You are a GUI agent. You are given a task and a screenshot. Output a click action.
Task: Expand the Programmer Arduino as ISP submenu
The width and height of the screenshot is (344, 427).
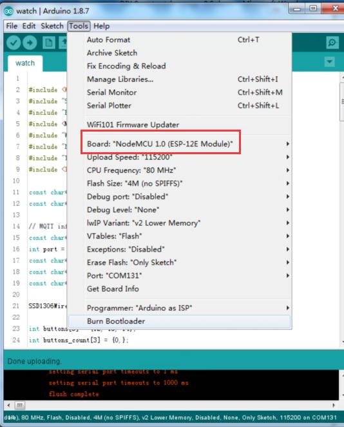(180, 308)
